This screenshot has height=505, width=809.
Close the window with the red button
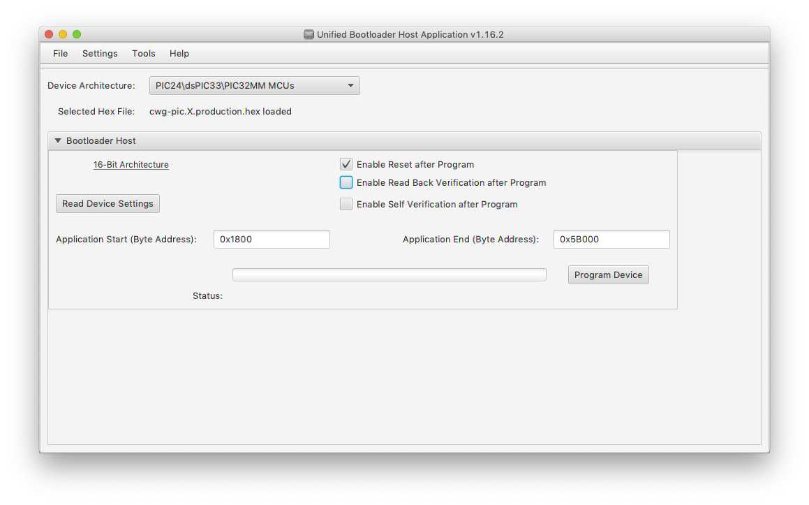[49, 34]
